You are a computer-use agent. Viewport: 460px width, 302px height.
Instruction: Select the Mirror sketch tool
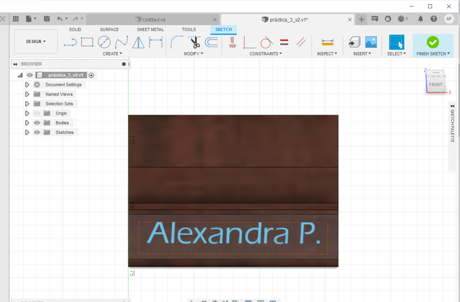(x=138, y=42)
